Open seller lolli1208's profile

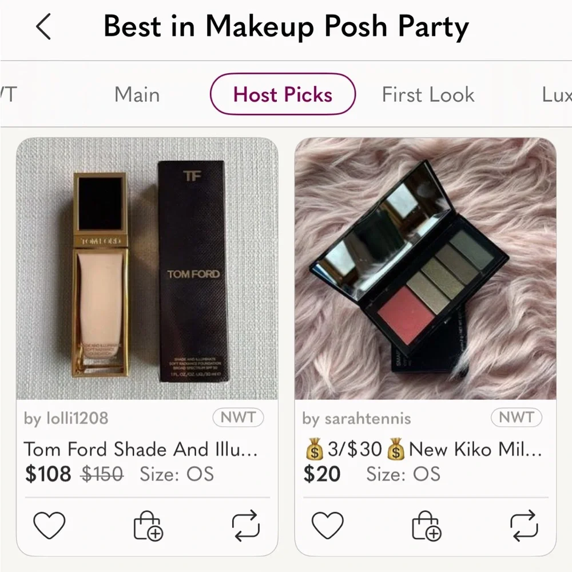point(66,418)
